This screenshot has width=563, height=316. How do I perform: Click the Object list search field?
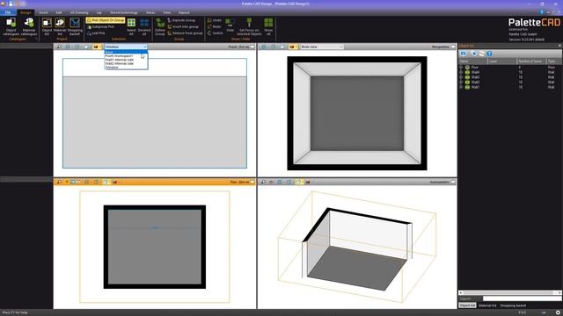click(x=522, y=298)
